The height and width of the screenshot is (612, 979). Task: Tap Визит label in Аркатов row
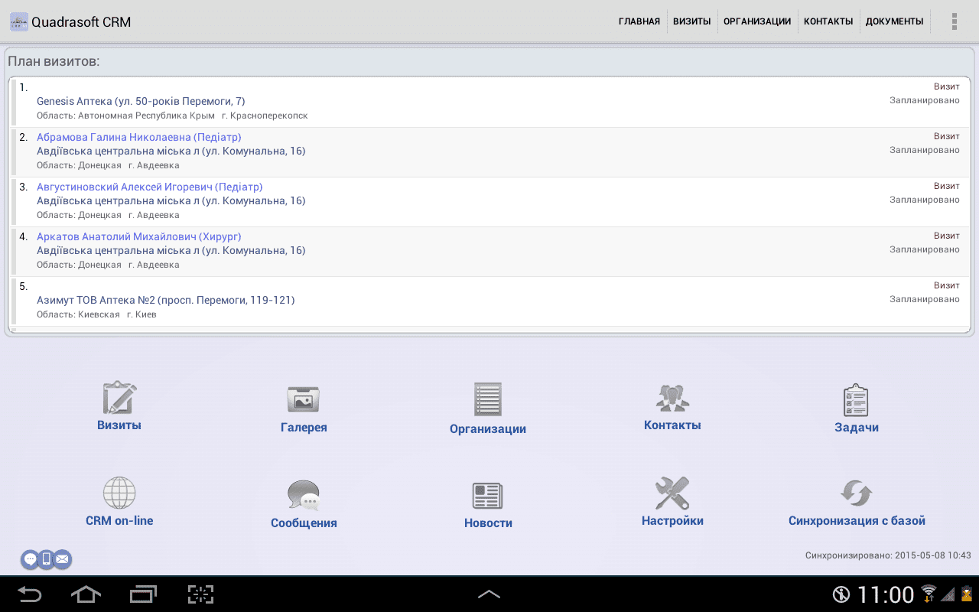(x=947, y=236)
